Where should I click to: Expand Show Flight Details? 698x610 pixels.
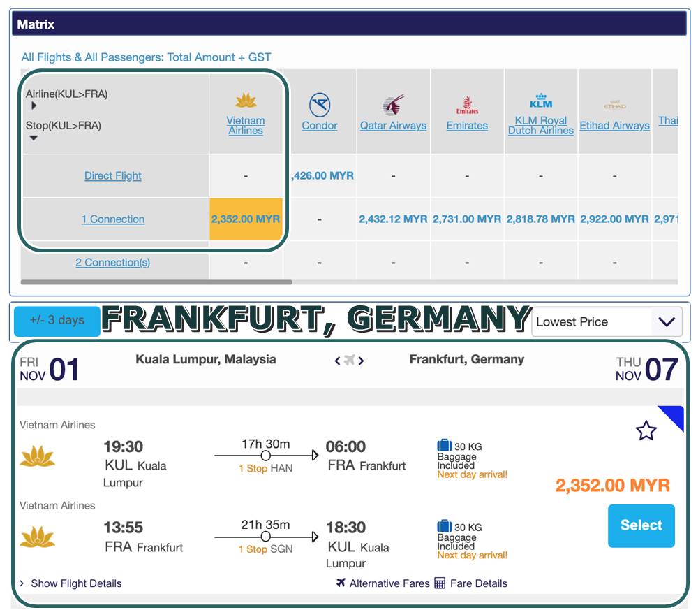[70, 583]
